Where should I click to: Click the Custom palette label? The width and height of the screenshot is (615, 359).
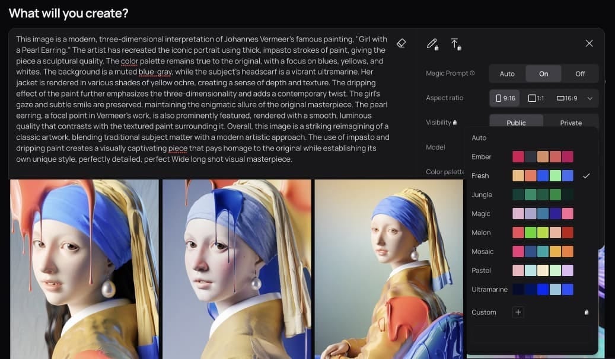click(x=483, y=312)
